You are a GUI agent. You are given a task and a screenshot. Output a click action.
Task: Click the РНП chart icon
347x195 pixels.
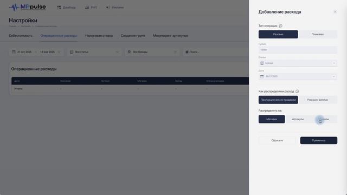coord(87,8)
